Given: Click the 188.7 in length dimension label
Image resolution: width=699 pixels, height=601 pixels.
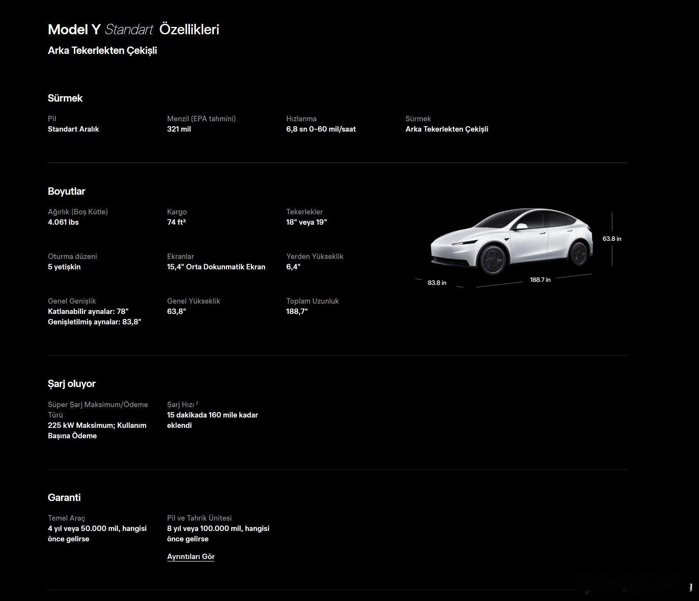Looking at the screenshot, I should 540,280.
